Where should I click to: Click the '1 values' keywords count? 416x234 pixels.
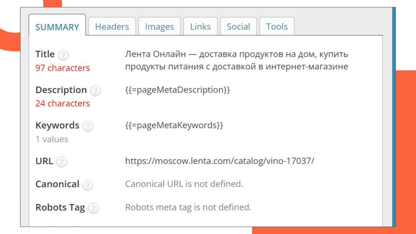click(52, 139)
